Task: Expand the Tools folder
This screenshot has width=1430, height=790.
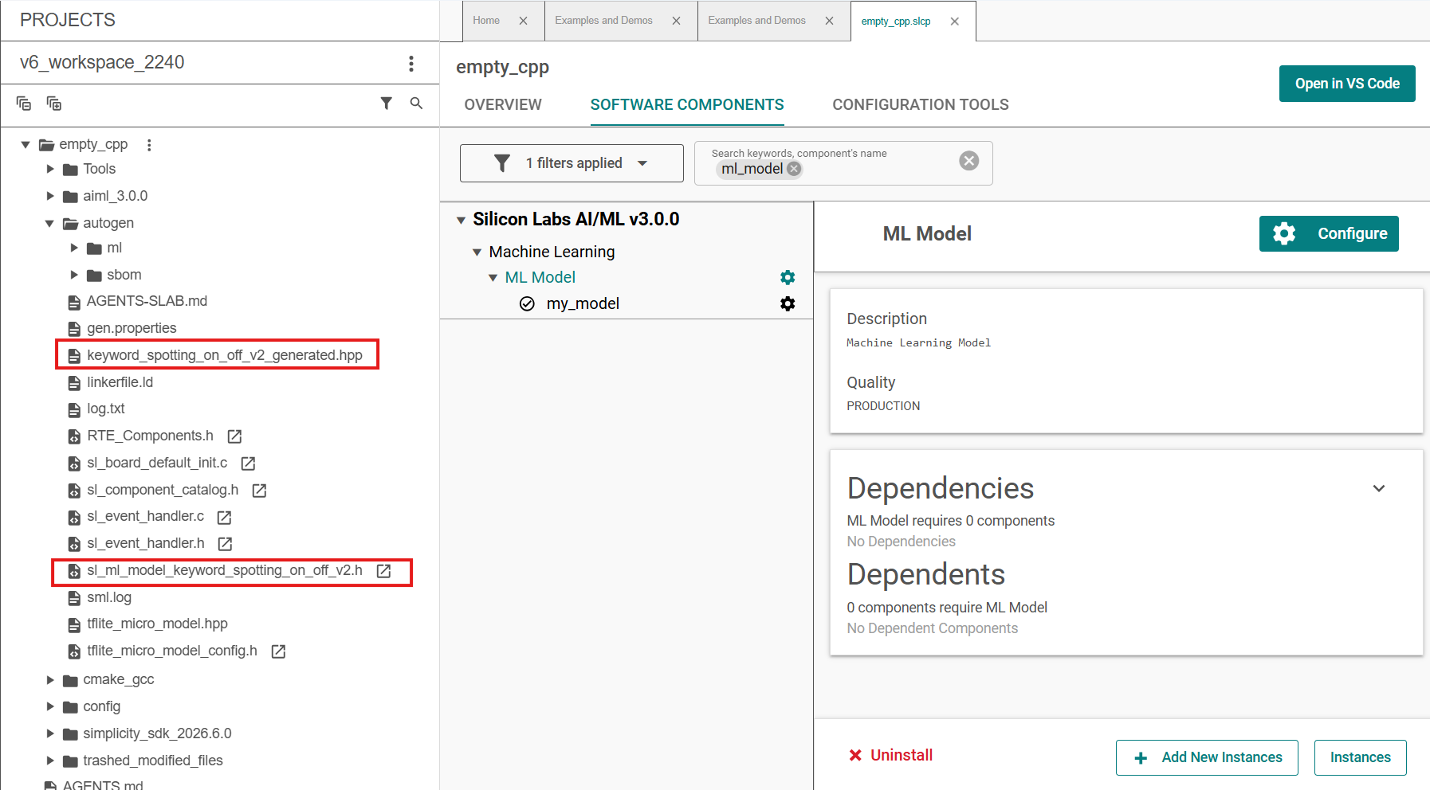Action: [x=50, y=169]
